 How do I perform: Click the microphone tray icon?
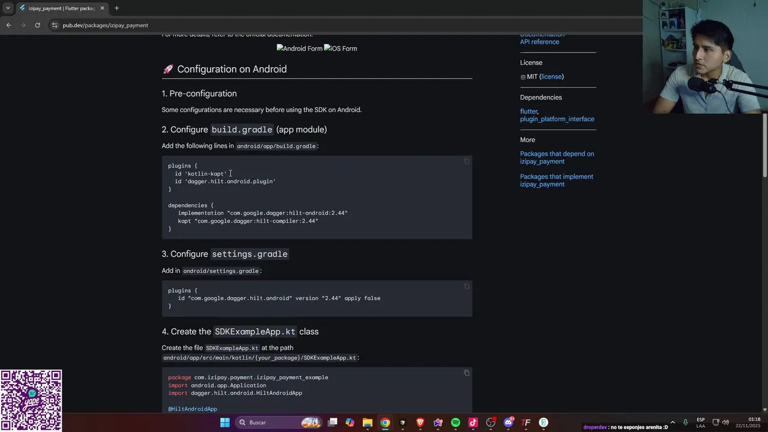pos(686,422)
